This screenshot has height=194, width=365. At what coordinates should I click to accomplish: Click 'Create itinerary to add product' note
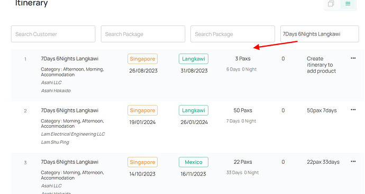pyautogui.click(x=321, y=65)
